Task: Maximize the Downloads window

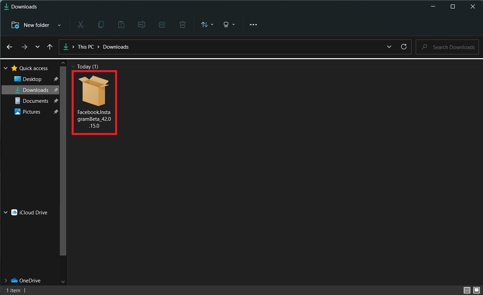Action: click(x=452, y=6)
